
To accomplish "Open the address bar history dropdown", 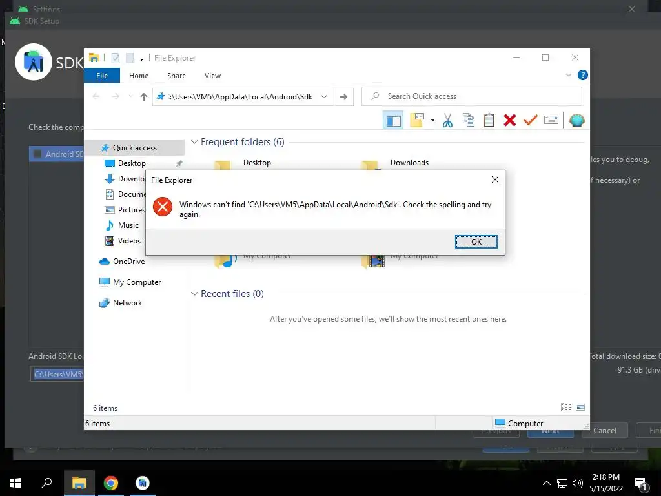I will click(x=324, y=97).
